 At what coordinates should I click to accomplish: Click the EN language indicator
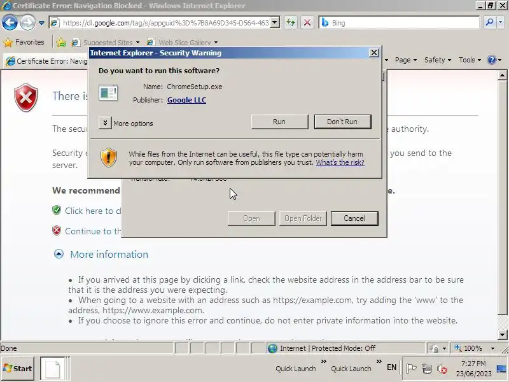coord(391,367)
